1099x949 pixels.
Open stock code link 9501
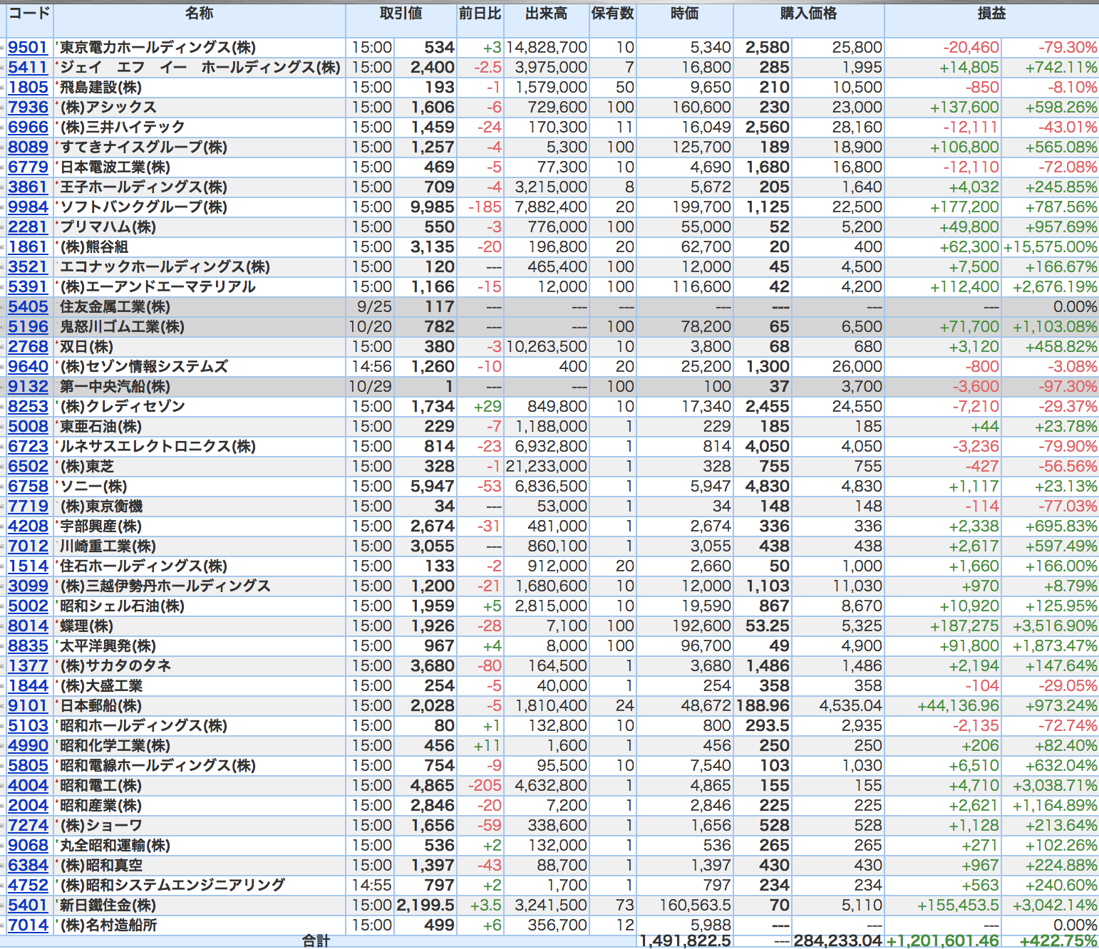click(28, 47)
